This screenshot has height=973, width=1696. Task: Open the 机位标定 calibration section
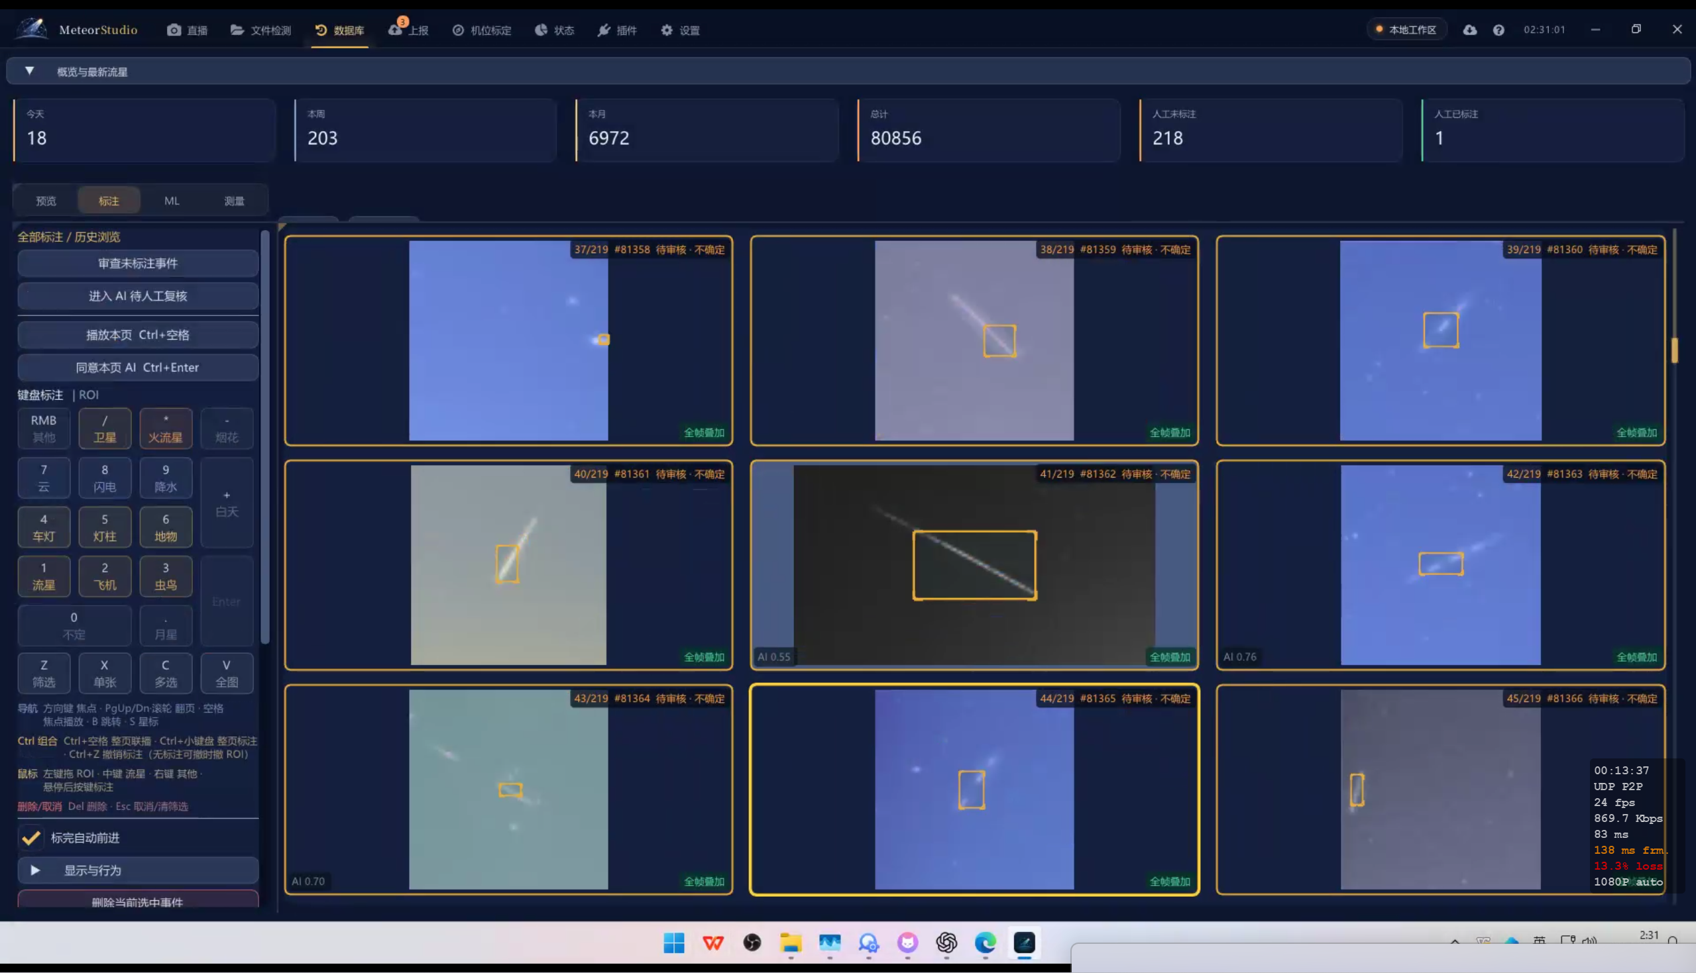tap(482, 30)
